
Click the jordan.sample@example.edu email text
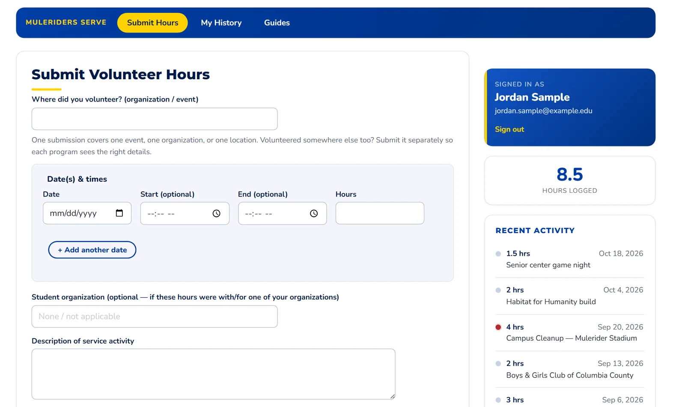click(544, 111)
